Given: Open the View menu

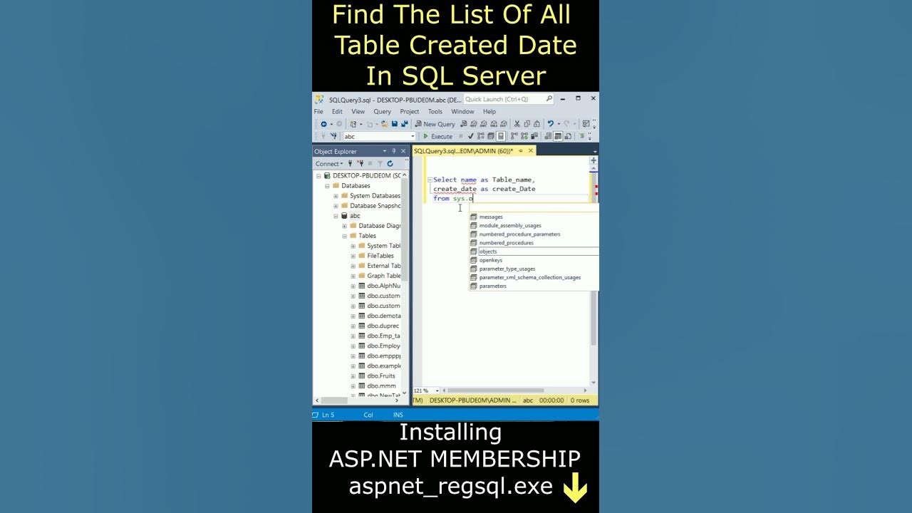Looking at the screenshot, I should pyautogui.click(x=358, y=112).
